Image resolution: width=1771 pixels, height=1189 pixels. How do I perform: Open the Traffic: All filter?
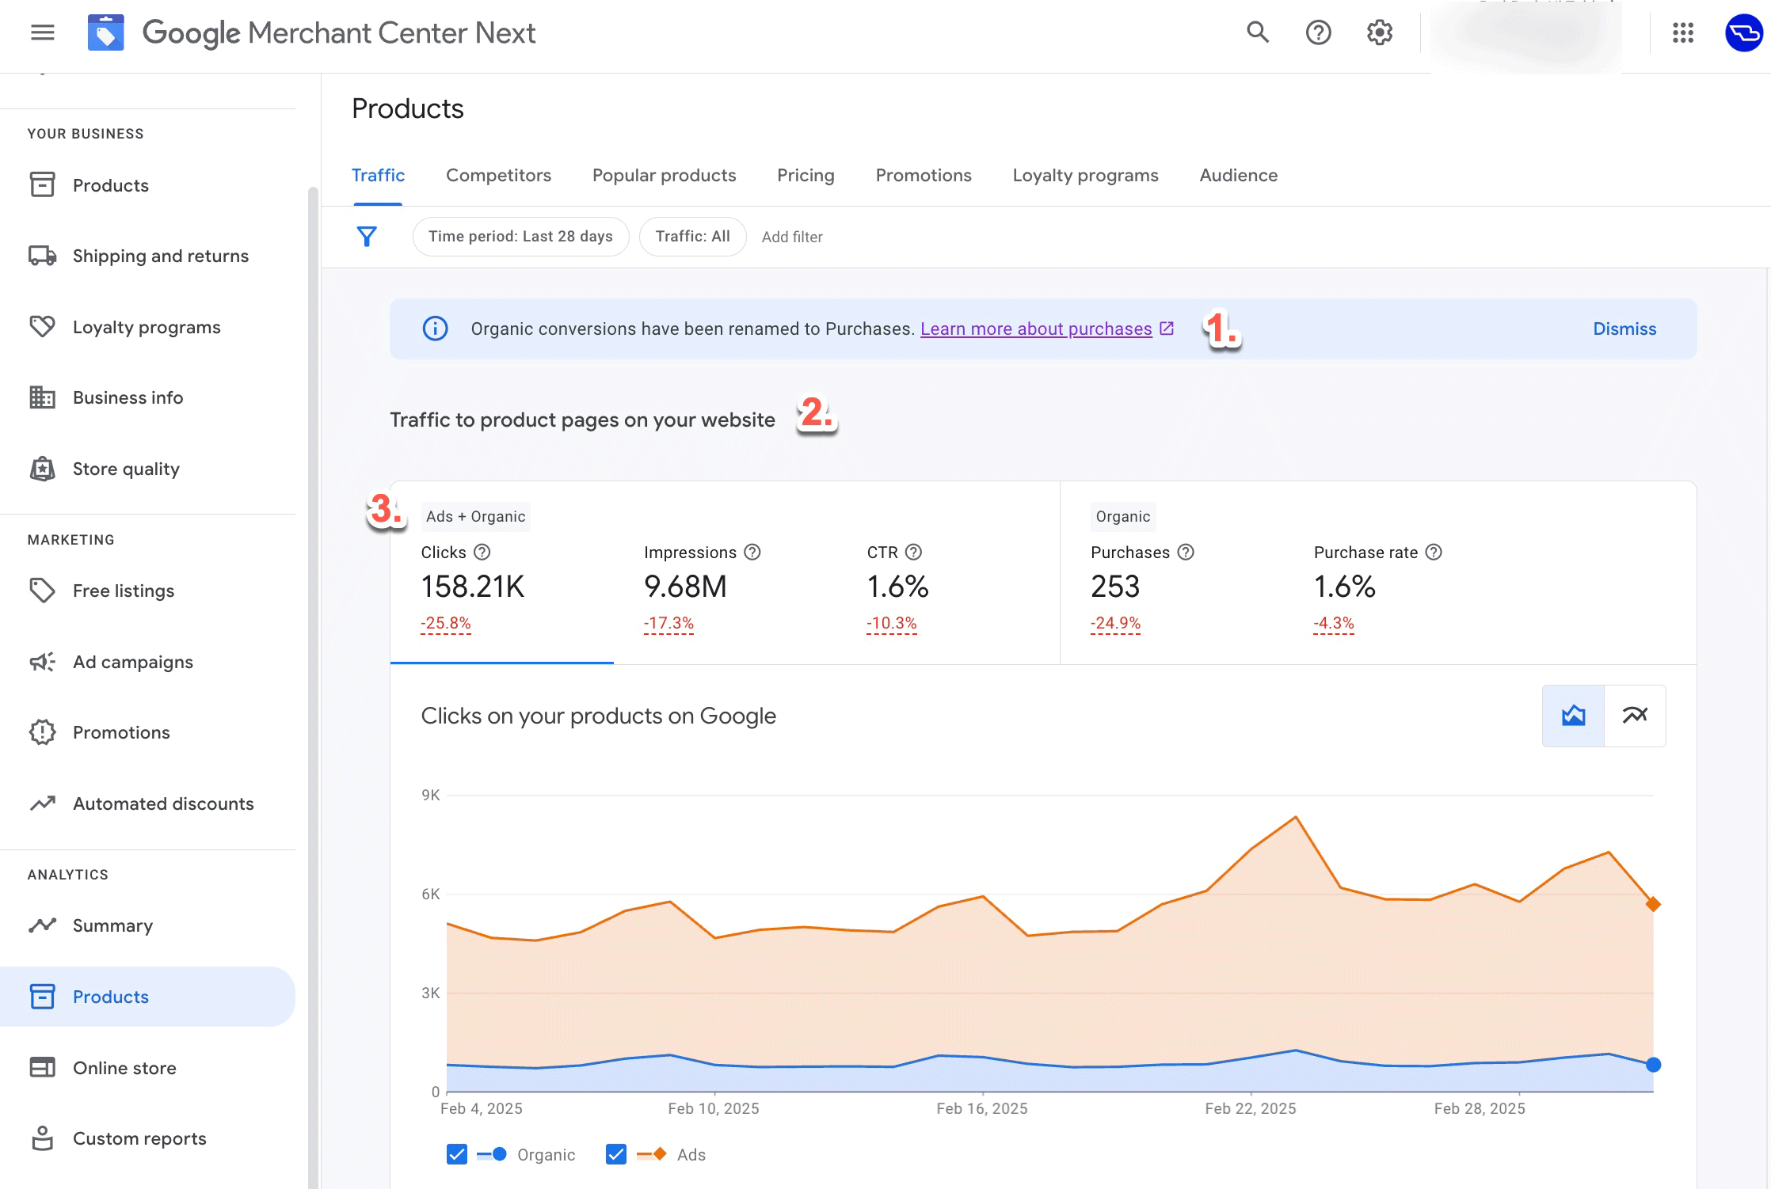(x=692, y=236)
